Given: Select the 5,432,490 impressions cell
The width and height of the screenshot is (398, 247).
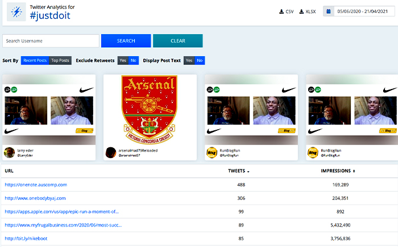Looking at the screenshot, I should [x=341, y=225].
